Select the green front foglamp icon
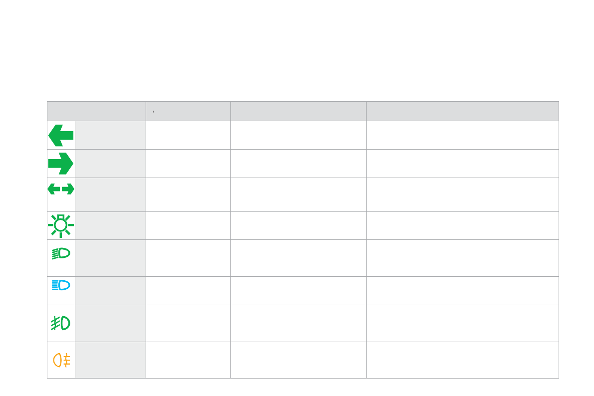 click(61, 323)
